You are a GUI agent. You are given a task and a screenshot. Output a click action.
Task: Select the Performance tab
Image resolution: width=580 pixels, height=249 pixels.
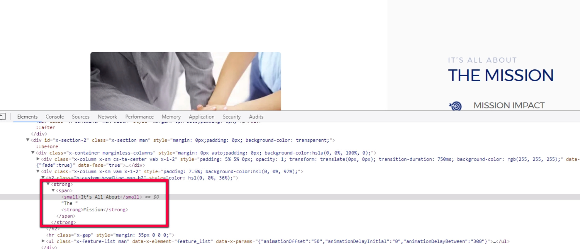coord(139,117)
